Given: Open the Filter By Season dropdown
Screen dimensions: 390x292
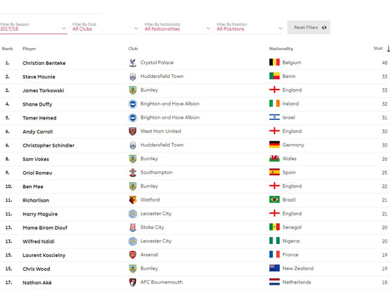Looking at the screenshot, I should 33,27.
